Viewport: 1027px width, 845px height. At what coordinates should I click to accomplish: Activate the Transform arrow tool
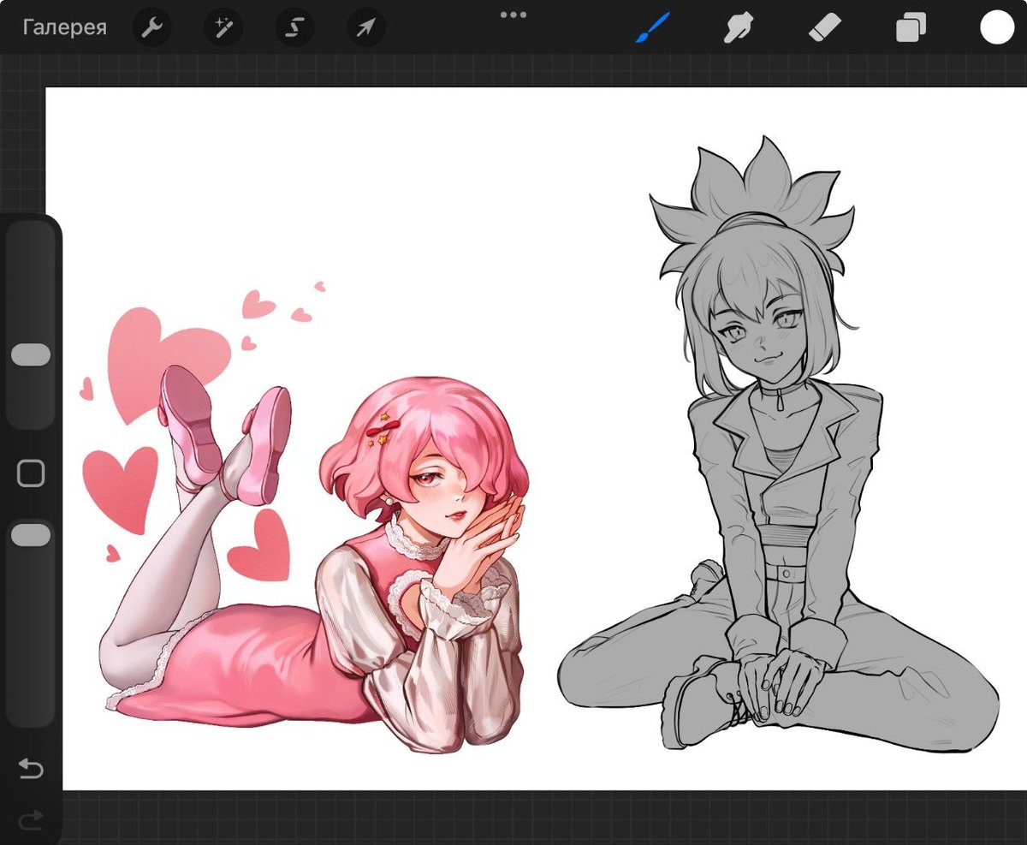pyautogui.click(x=365, y=28)
